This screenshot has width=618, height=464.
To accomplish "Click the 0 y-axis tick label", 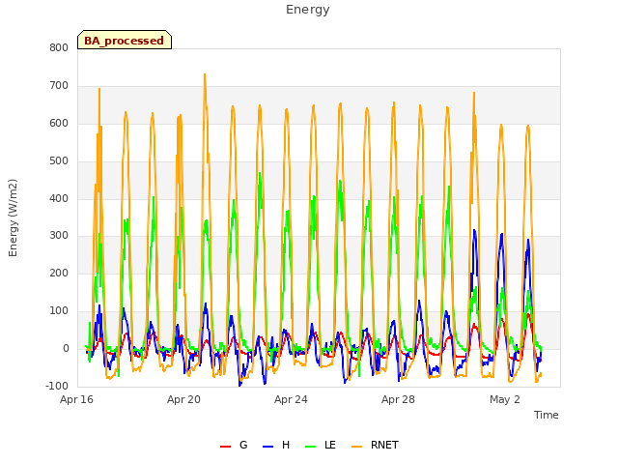I will 66,348.
